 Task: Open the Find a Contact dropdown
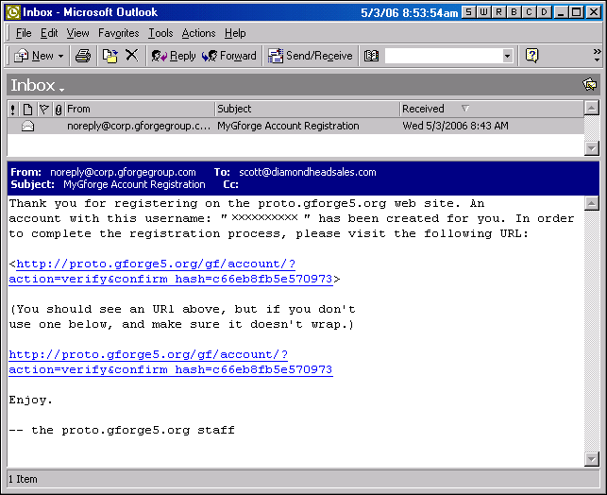click(x=507, y=56)
